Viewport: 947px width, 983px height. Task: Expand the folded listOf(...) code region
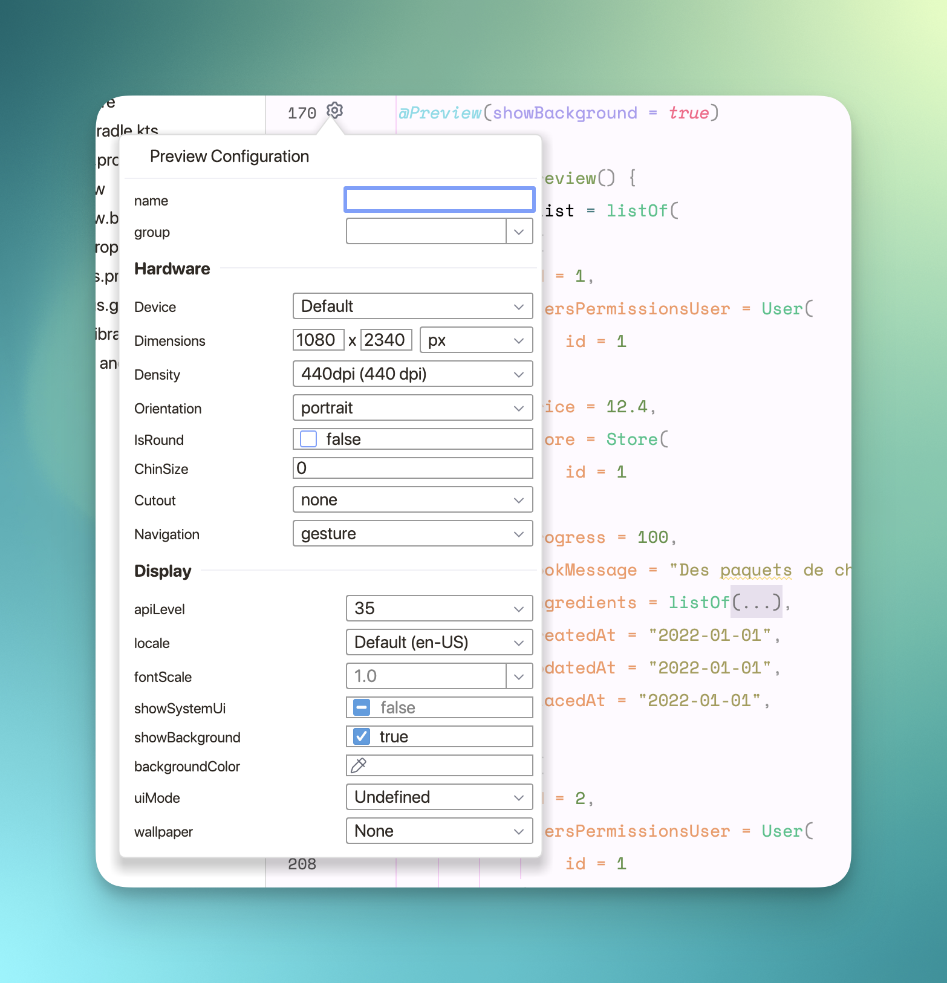point(756,602)
